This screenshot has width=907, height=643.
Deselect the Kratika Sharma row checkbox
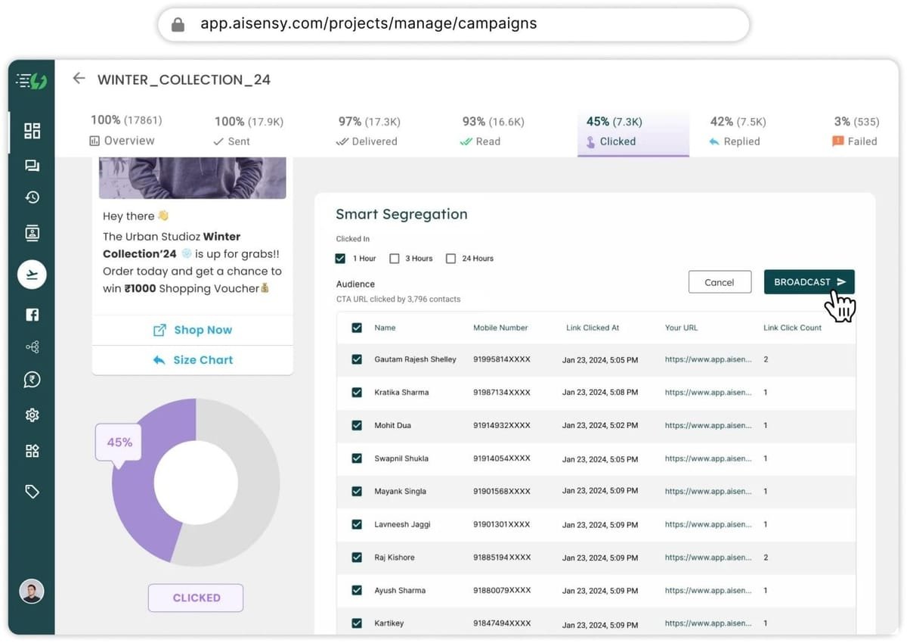(x=357, y=393)
